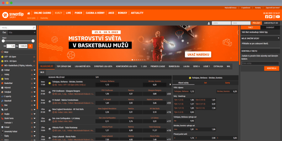282x141 pixels.
Task: Click the search magnifier icon in sidebar
Action: 34,28
